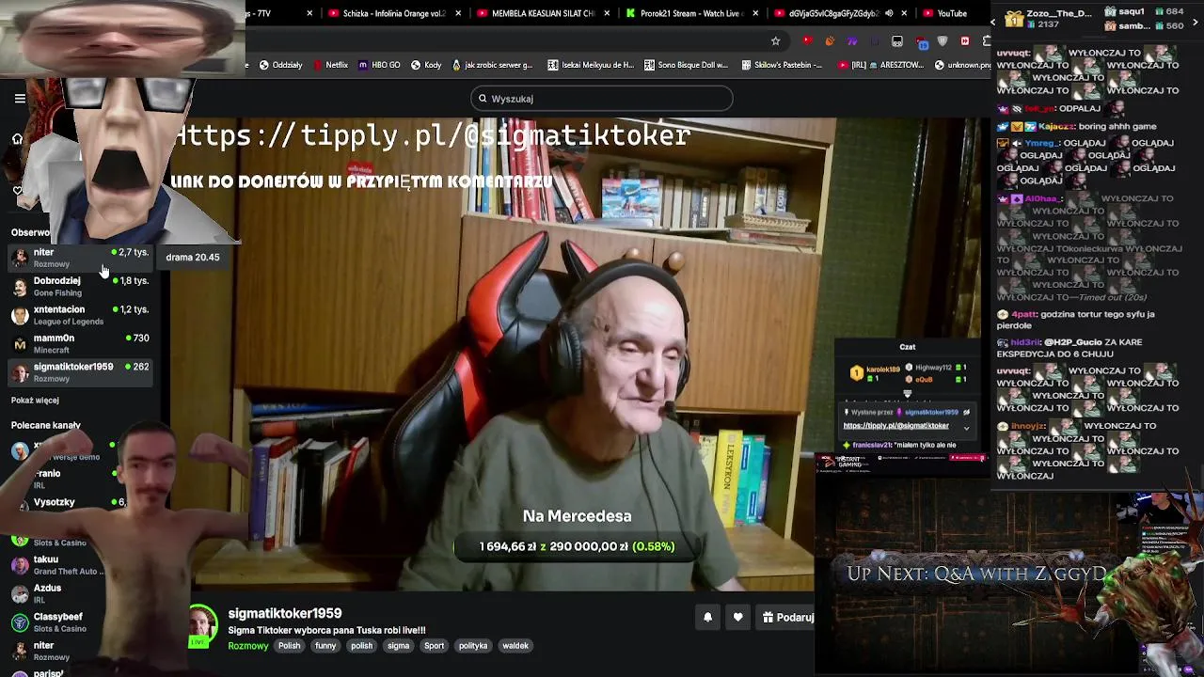Expand the pinned message chevron in Czat

(x=966, y=428)
